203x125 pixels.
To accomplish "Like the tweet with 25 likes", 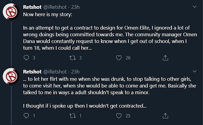I will point(119,116).
